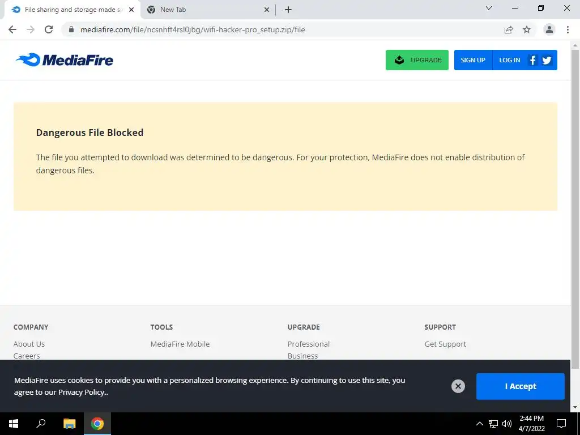Open the Chrome three-dot menu
580x435 pixels.
[x=568, y=29]
